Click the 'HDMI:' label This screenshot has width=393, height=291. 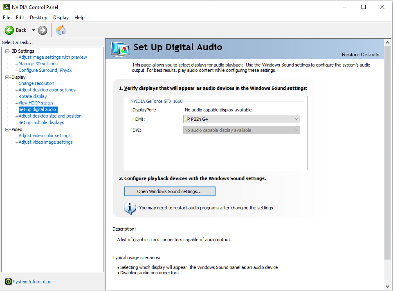(139, 119)
